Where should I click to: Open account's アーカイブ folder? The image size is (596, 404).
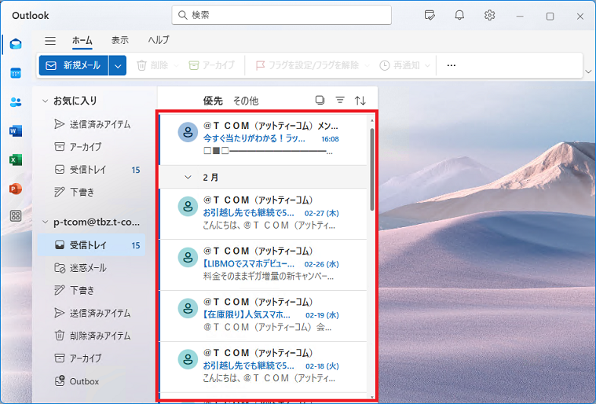point(92,358)
